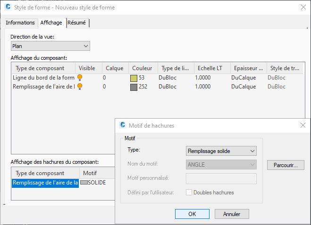This screenshot has height=225, width=311.
Task: Open the Résumé tab
Action: 77,23
